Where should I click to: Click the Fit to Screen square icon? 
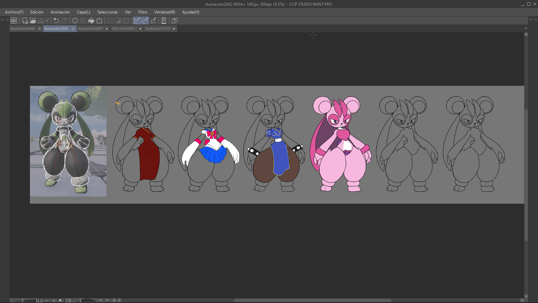60,300
